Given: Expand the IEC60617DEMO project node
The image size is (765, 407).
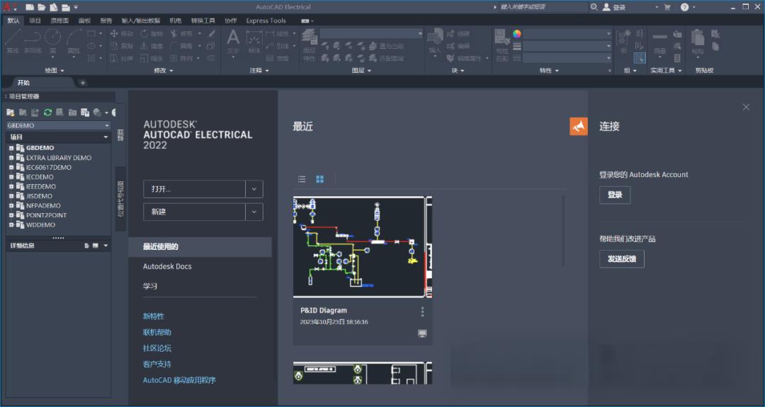Looking at the screenshot, I should point(11,167).
